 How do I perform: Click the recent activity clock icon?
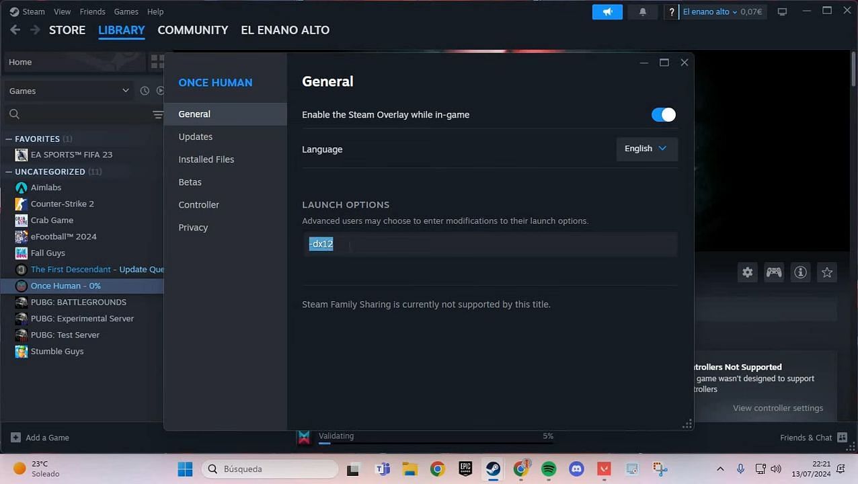(x=145, y=91)
